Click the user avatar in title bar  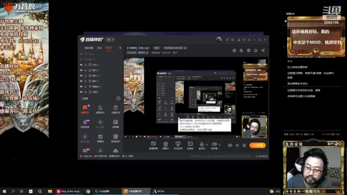click(x=219, y=39)
